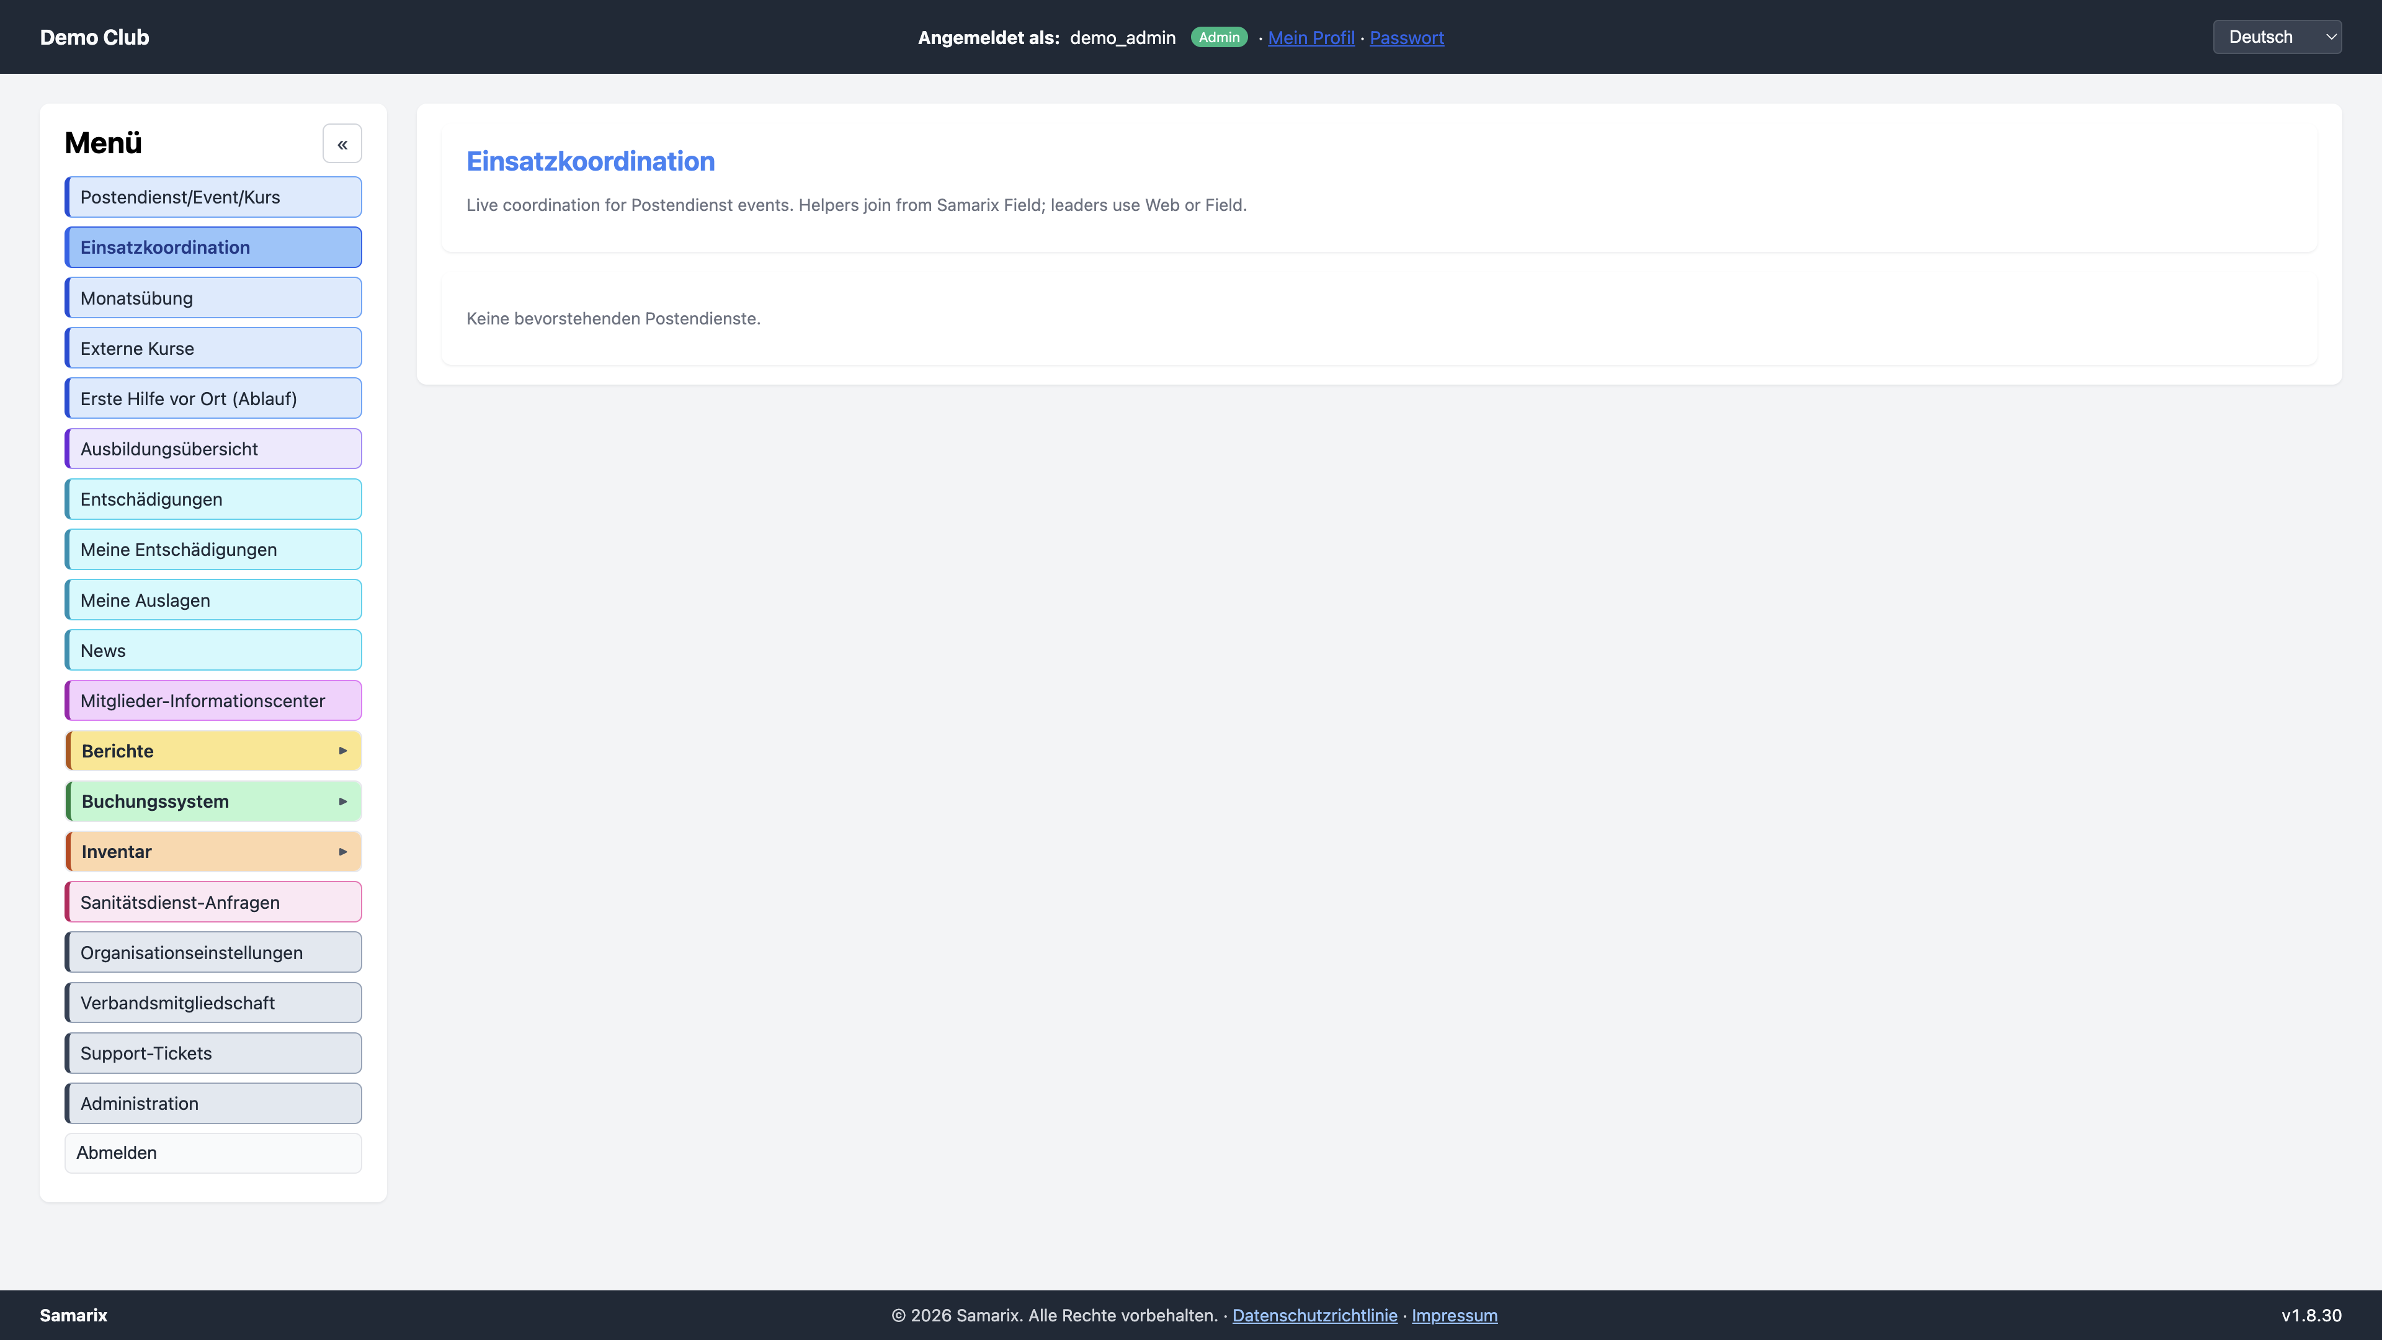The width and height of the screenshot is (2382, 1340).
Task: Open Support-Tickets
Action: [x=213, y=1053]
